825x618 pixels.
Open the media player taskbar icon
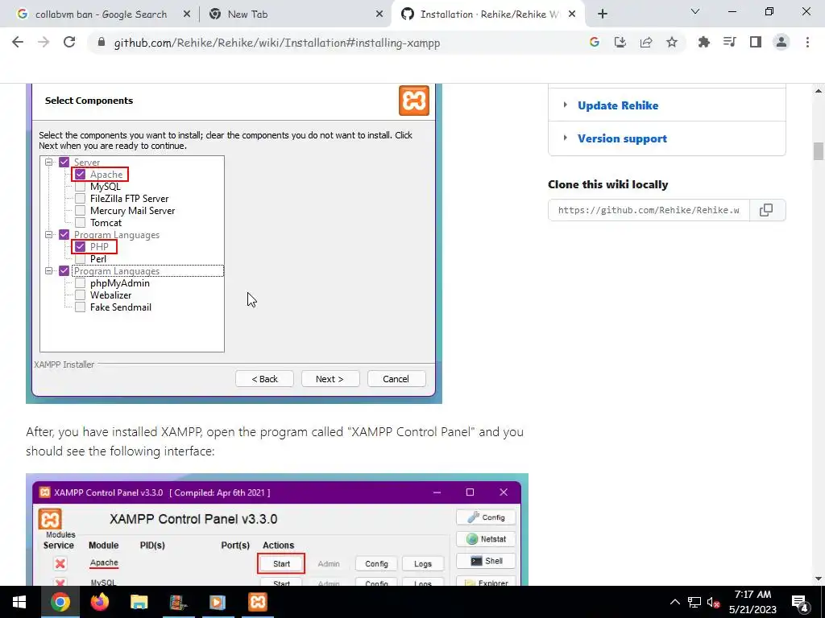click(218, 602)
